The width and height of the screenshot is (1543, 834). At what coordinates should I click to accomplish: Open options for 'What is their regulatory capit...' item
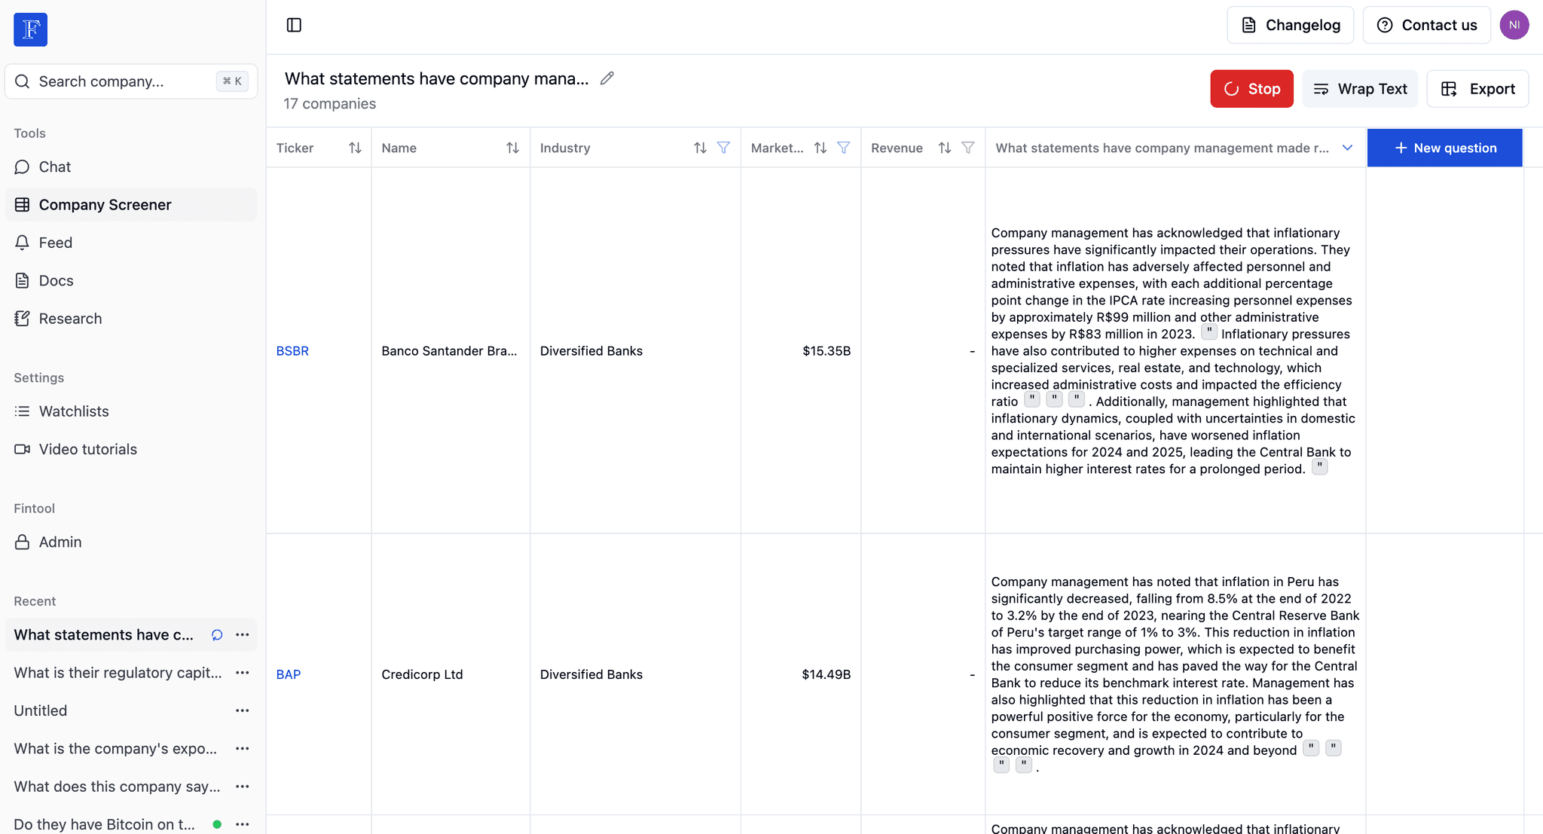click(242, 673)
